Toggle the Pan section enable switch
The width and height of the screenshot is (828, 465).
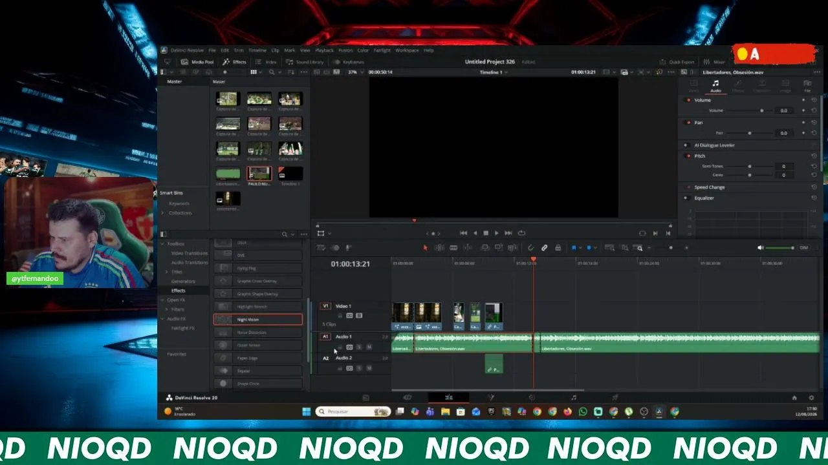[x=688, y=122]
